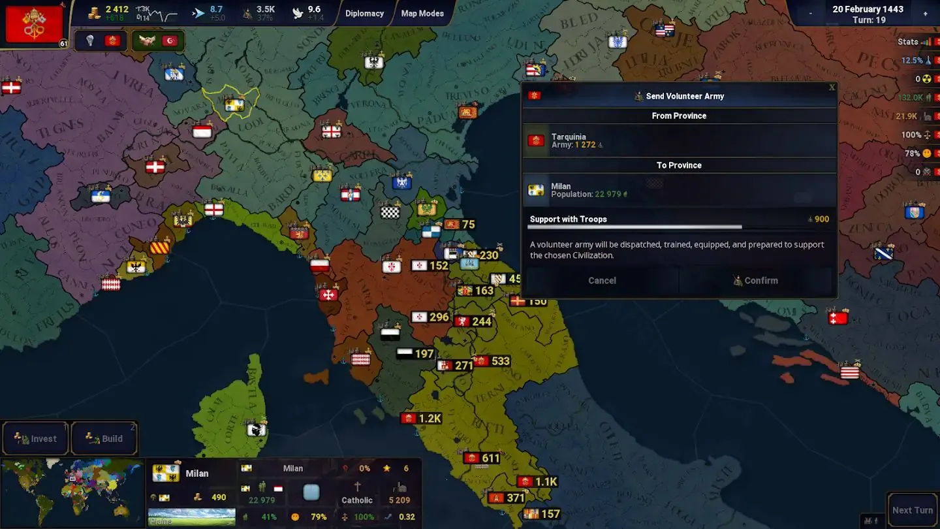This screenshot has width=940, height=529.
Task: Open the gold treasury coins indicator
Action: coord(95,11)
